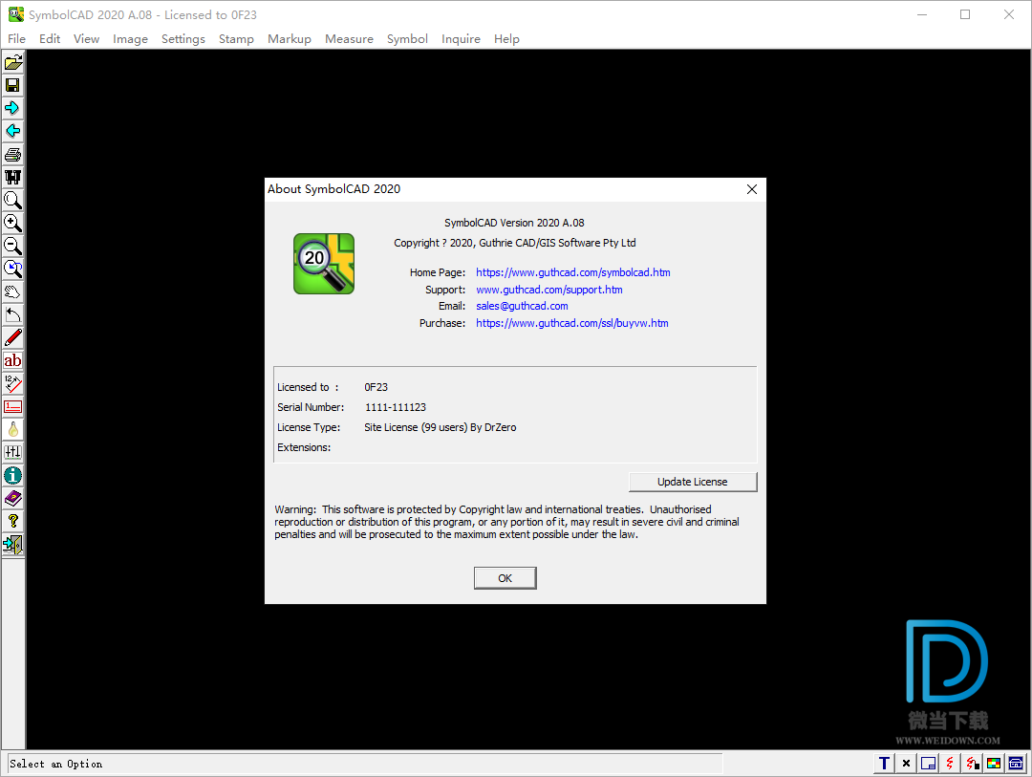
Task: Open the purple help book icon
Action: (x=13, y=499)
